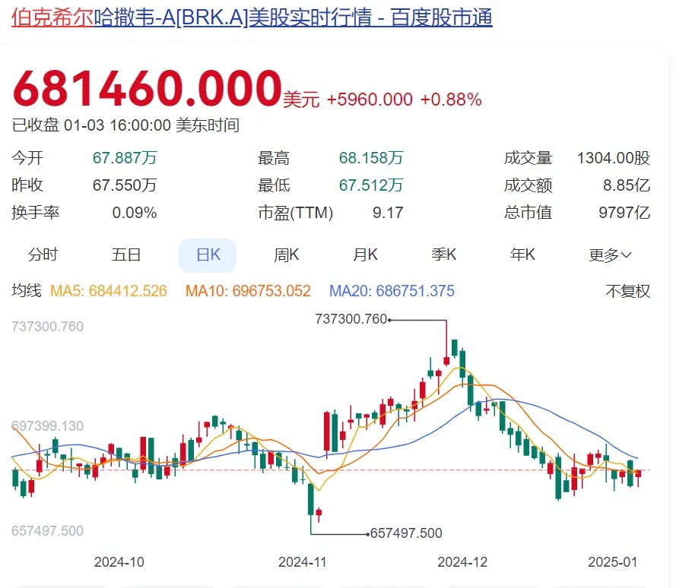Select the 年K chart tab

click(x=522, y=254)
